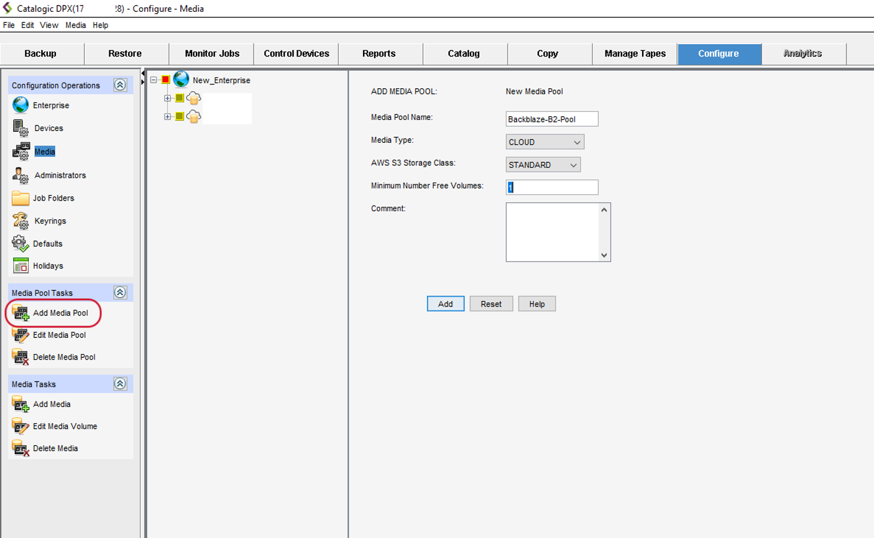Click the Enterprise label in sidebar
Image resolution: width=874 pixels, height=538 pixels.
click(x=51, y=106)
